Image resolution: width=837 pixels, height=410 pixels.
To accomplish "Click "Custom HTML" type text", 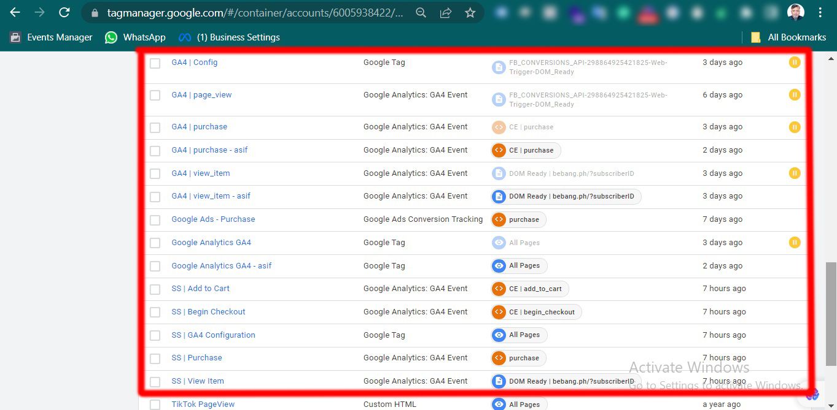I will [390, 404].
